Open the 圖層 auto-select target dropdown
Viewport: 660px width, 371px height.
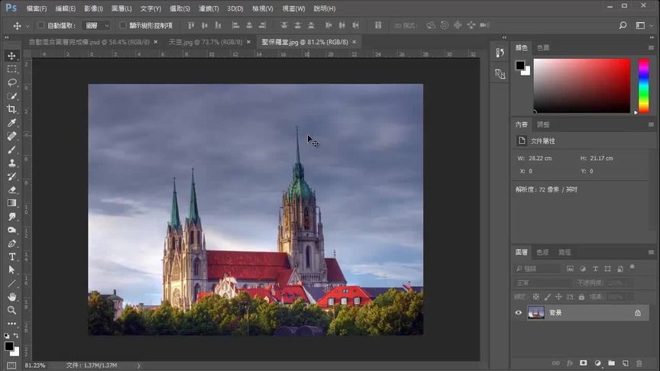point(97,26)
